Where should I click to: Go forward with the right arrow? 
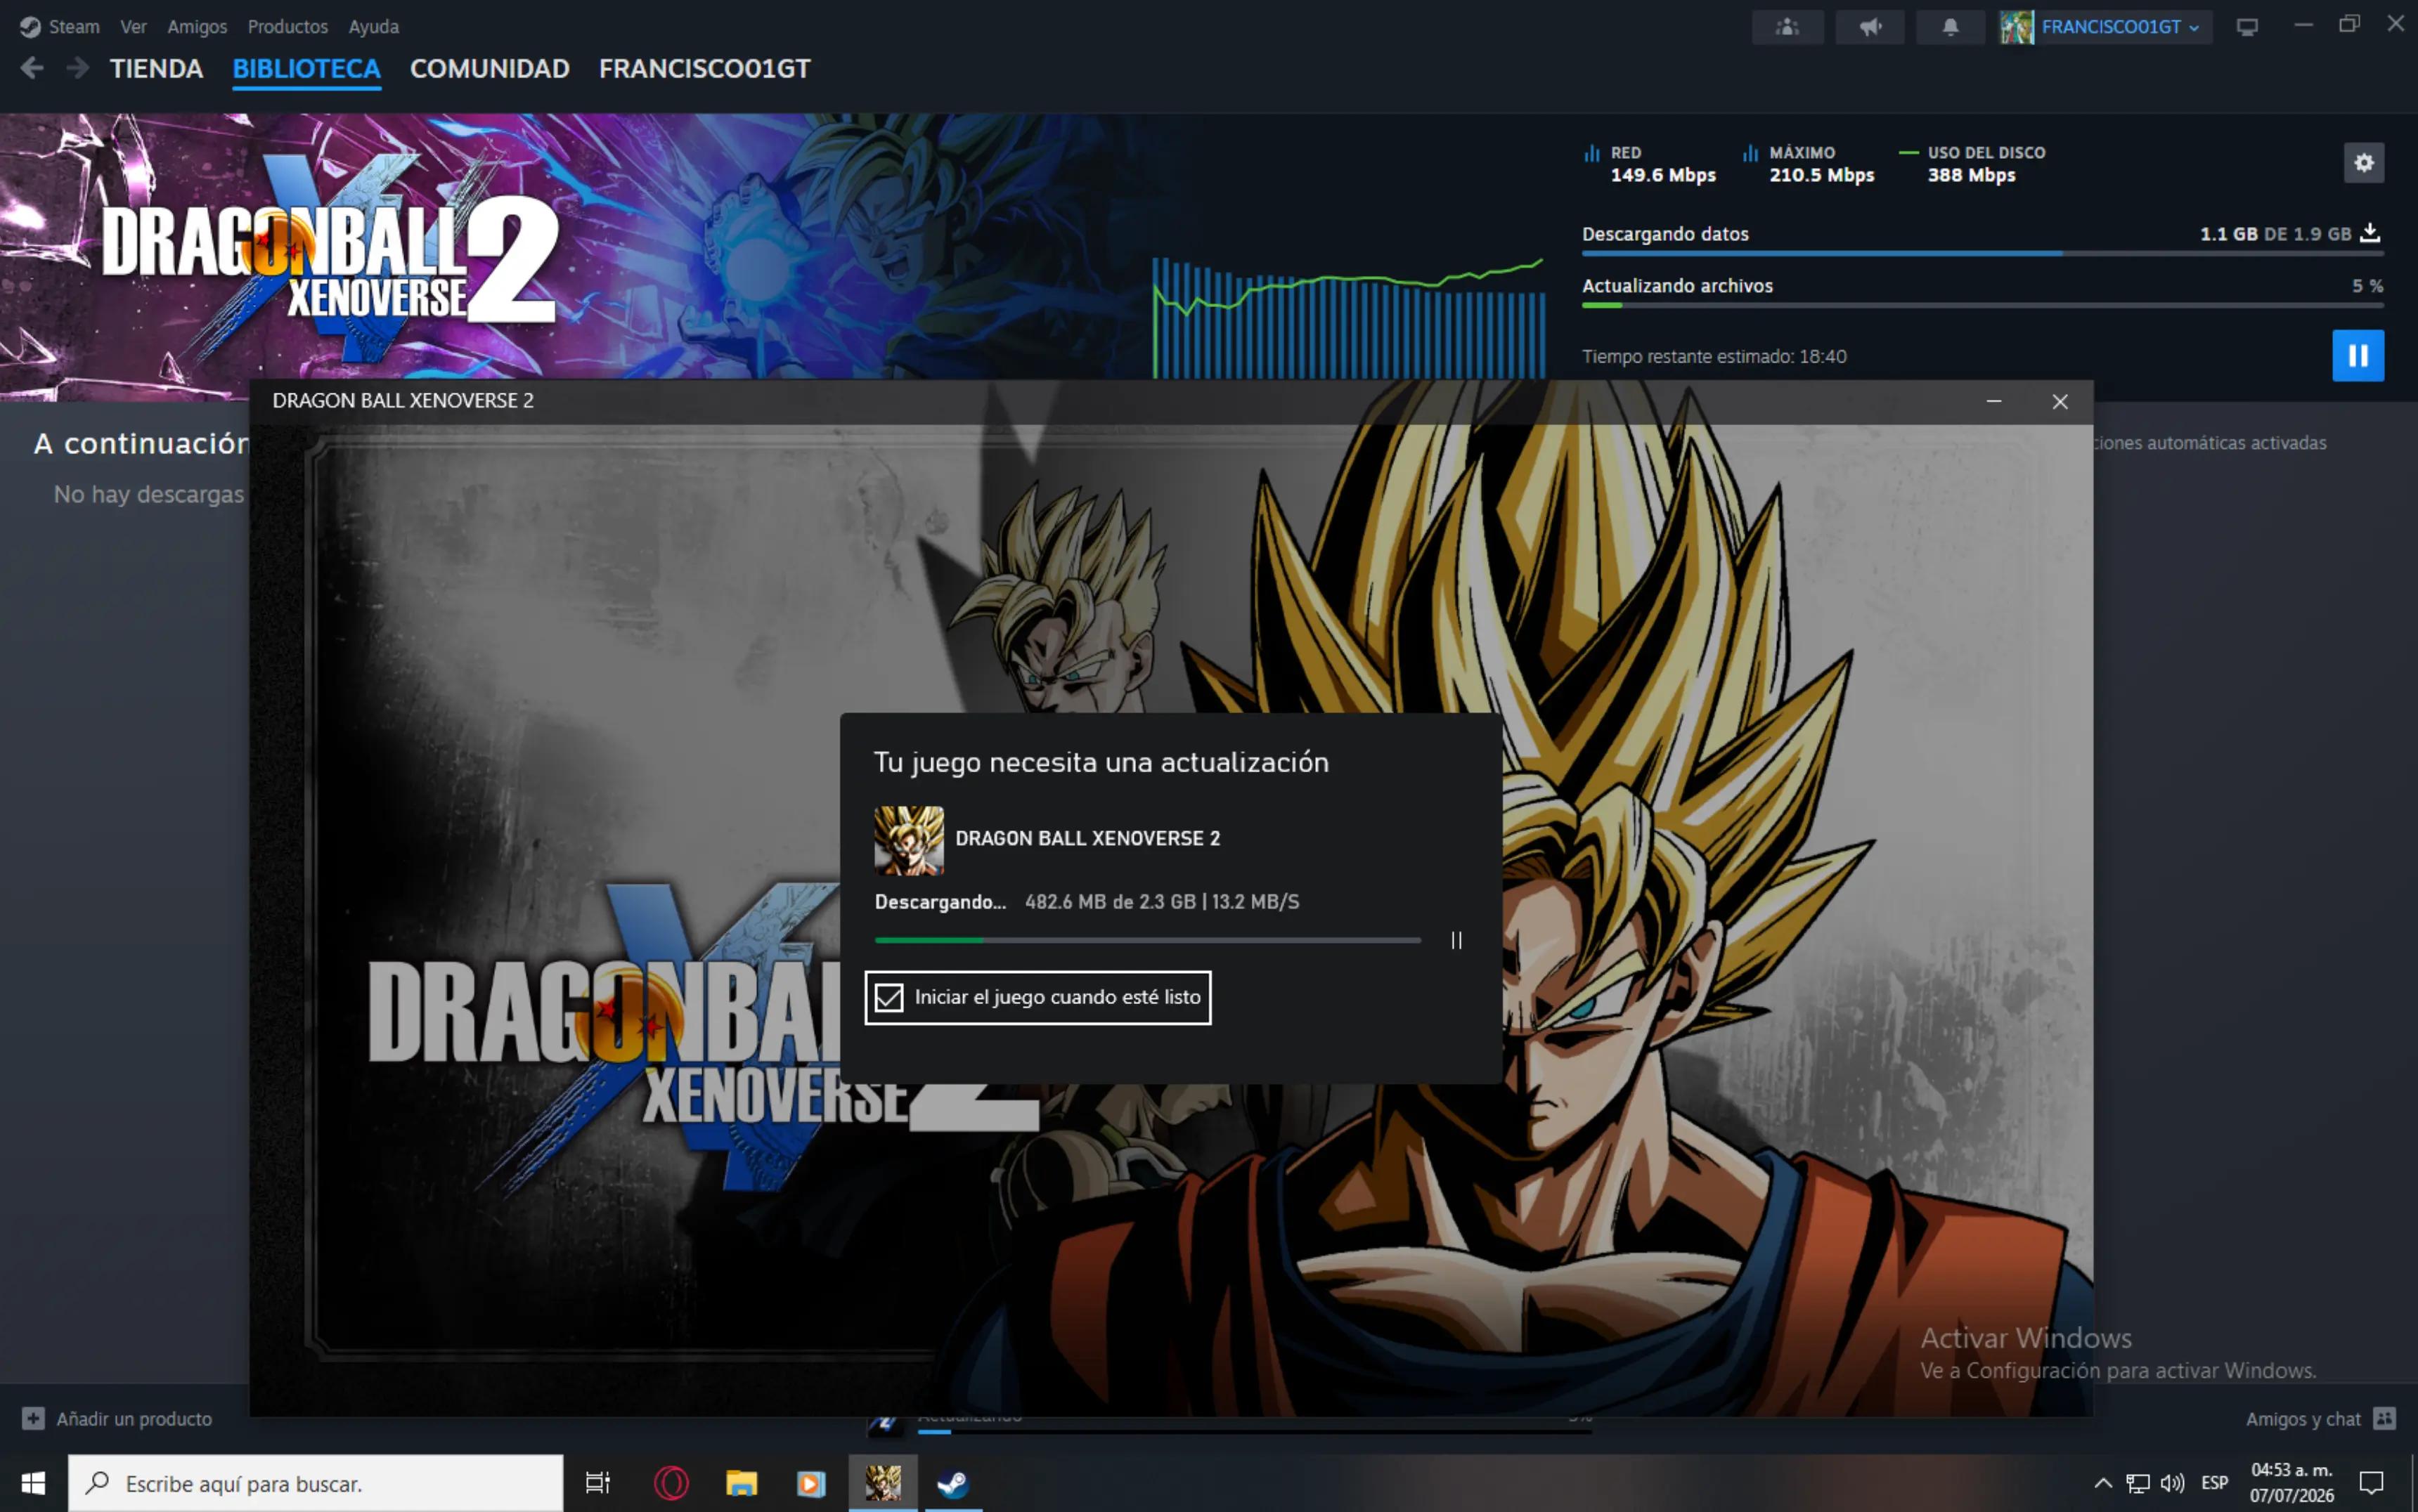(x=77, y=68)
